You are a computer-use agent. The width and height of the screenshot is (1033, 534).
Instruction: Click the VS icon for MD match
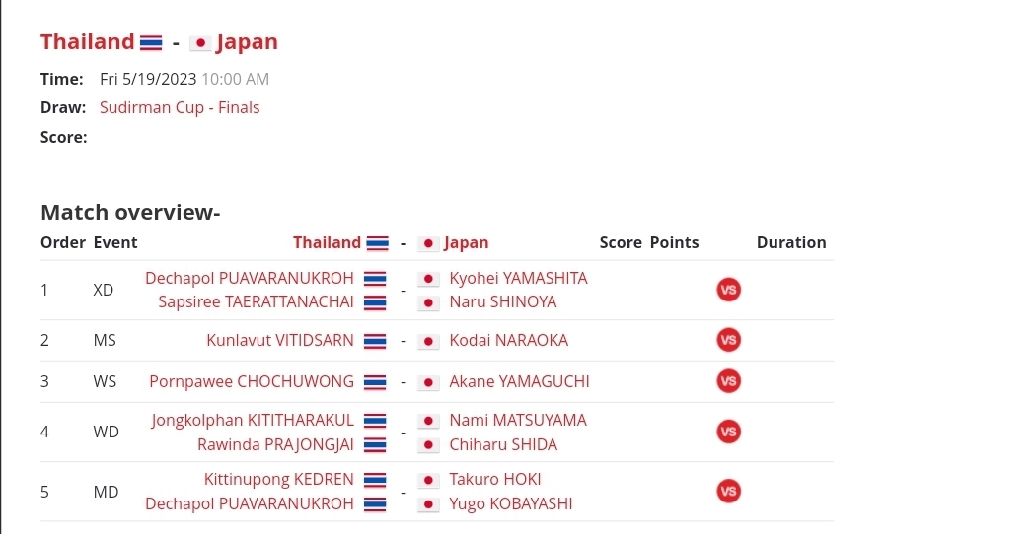click(729, 492)
